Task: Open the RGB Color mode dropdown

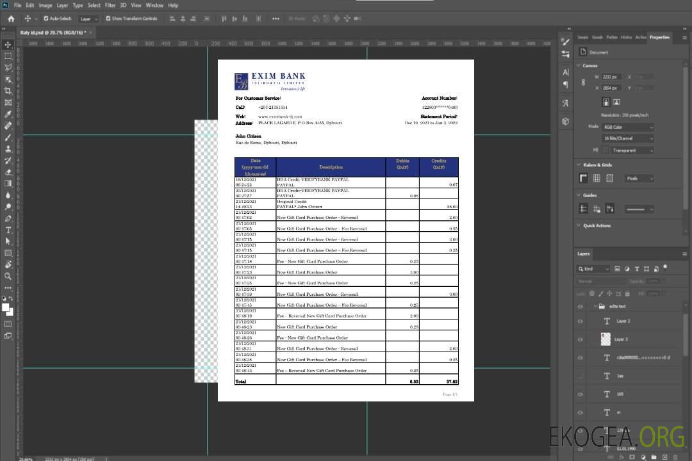Action: pyautogui.click(x=628, y=127)
